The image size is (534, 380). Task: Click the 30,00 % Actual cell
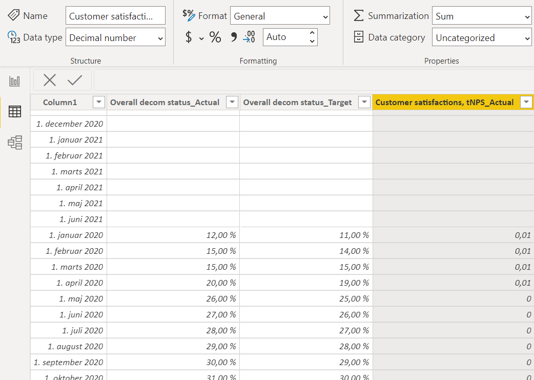point(173,362)
